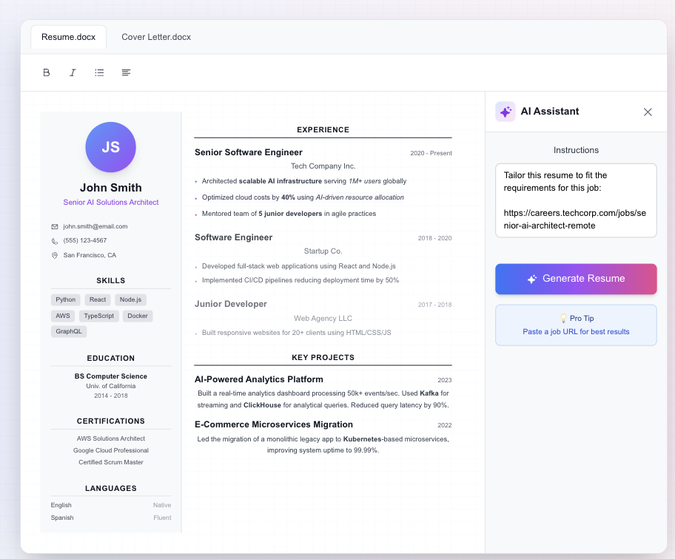
Task: Close the AI Assistant panel
Action: [x=648, y=112]
